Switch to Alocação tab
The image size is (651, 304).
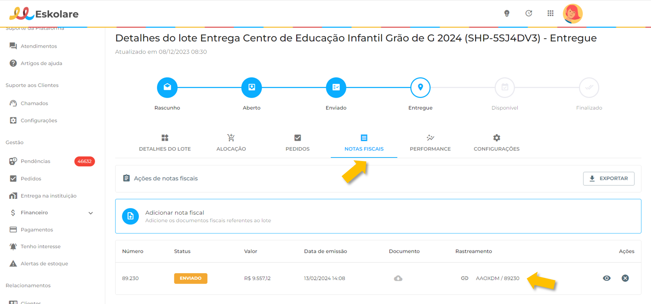coord(231,143)
